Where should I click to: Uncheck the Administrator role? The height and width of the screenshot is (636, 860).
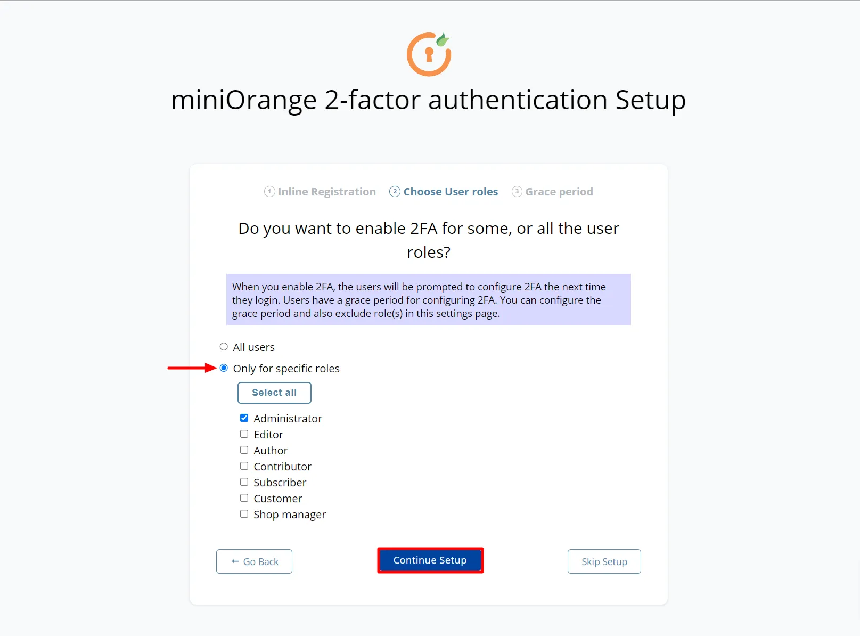click(x=244, y=418)
